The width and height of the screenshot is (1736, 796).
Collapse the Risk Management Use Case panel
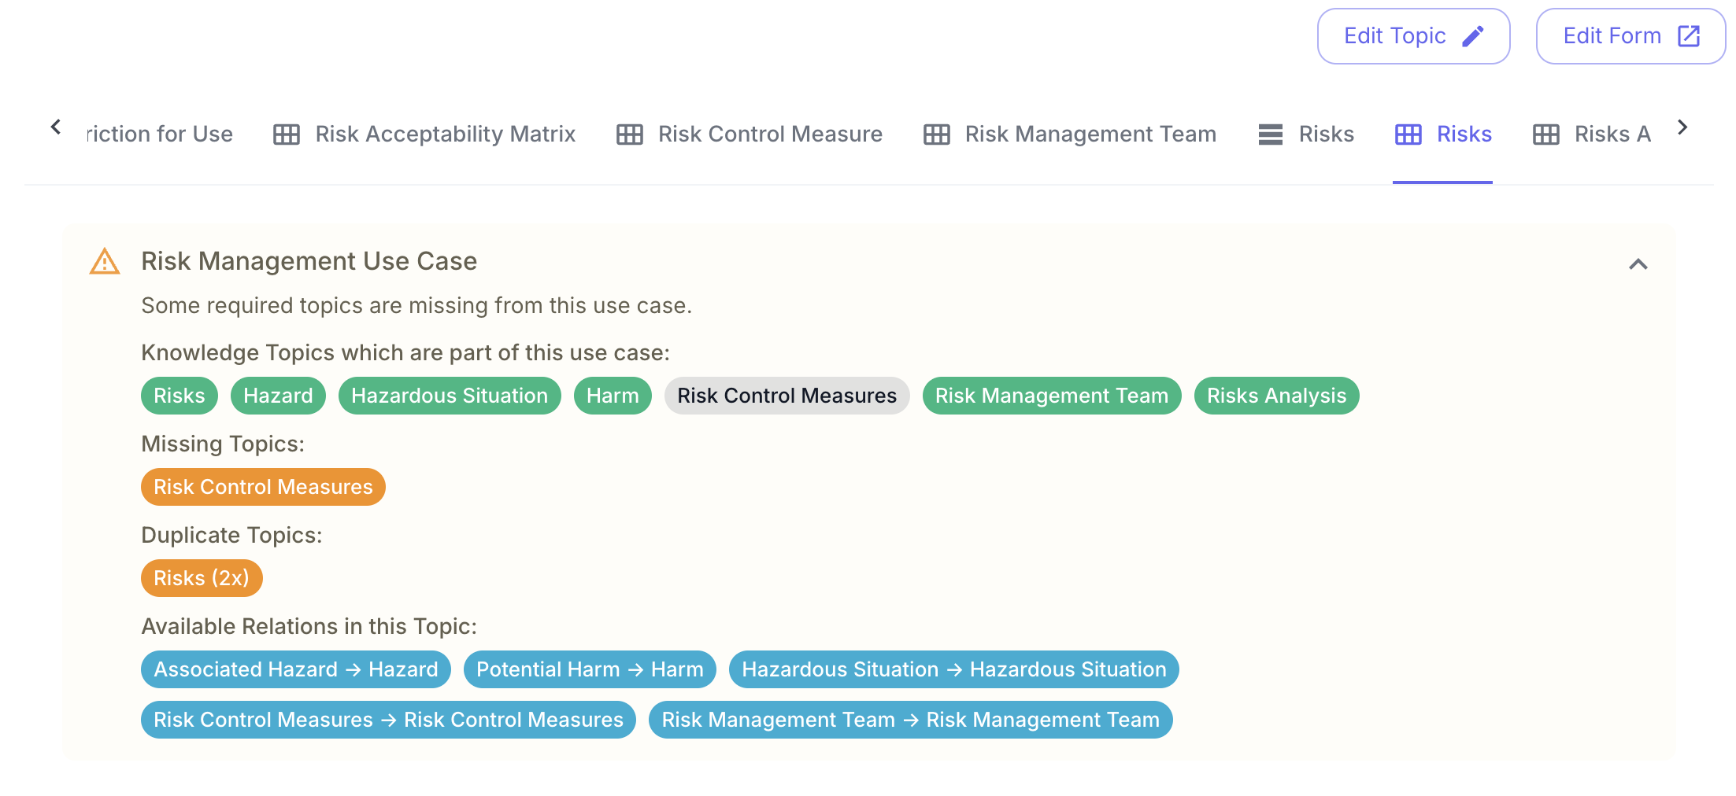click(x=1638, y=264)
